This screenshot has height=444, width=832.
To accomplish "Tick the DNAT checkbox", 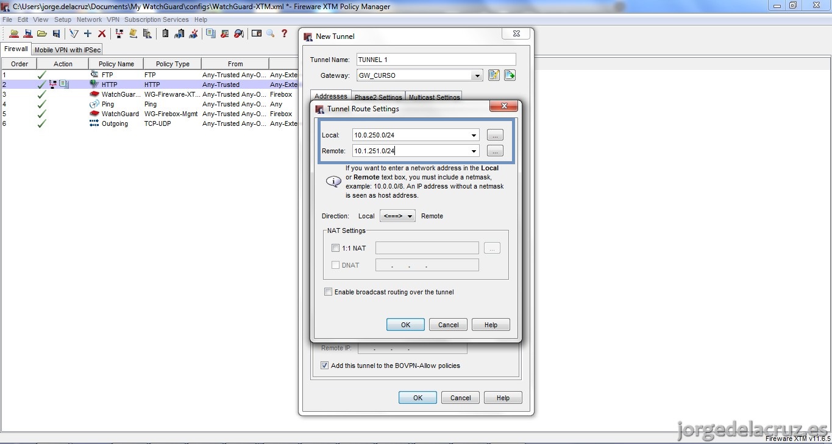I will pos(335,265).
